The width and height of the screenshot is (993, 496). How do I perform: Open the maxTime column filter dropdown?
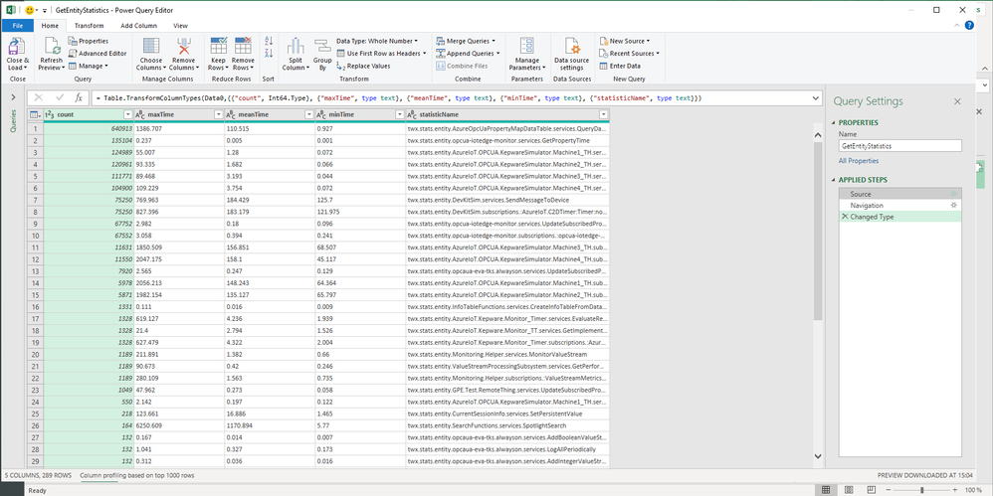pyautogui.click(x=219, y=114)
